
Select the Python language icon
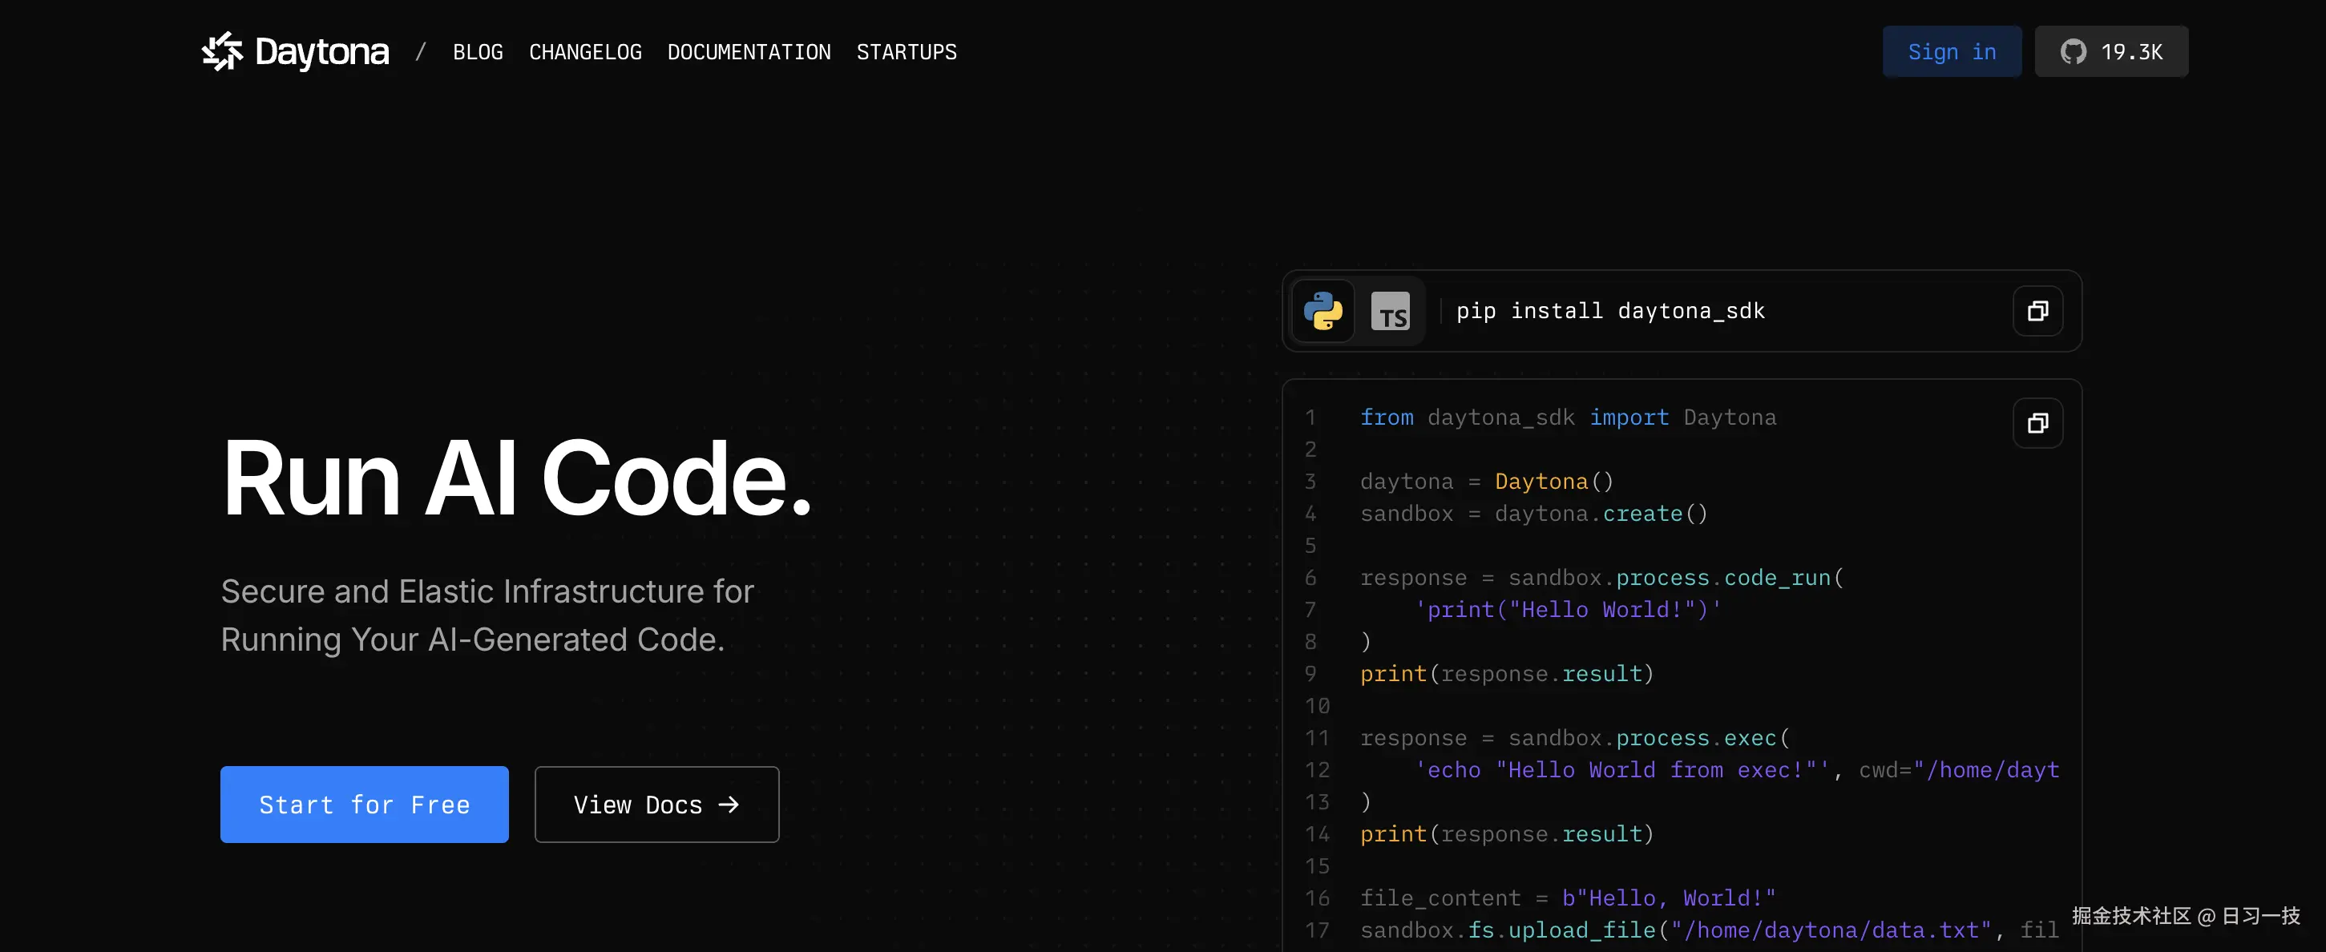(1322, 310)
